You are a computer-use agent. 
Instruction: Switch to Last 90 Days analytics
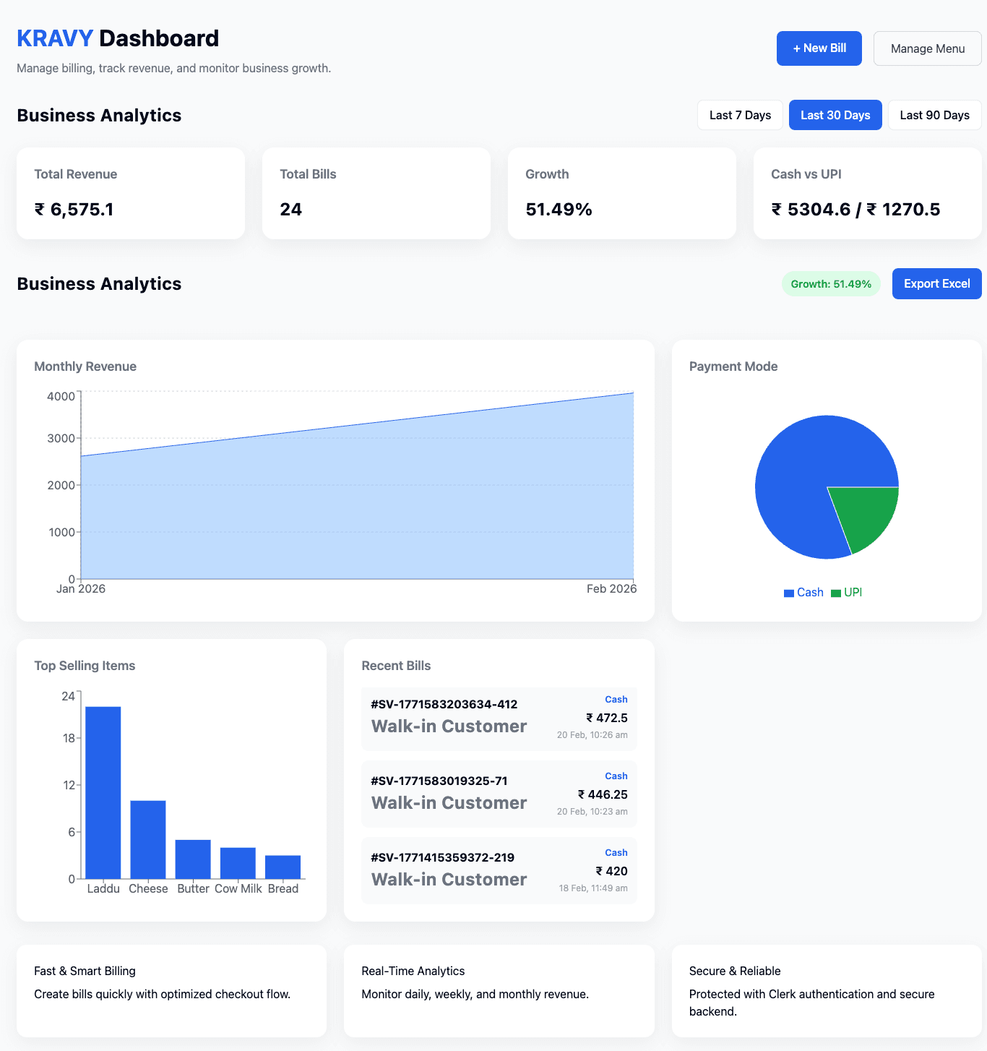click(934, 115)
